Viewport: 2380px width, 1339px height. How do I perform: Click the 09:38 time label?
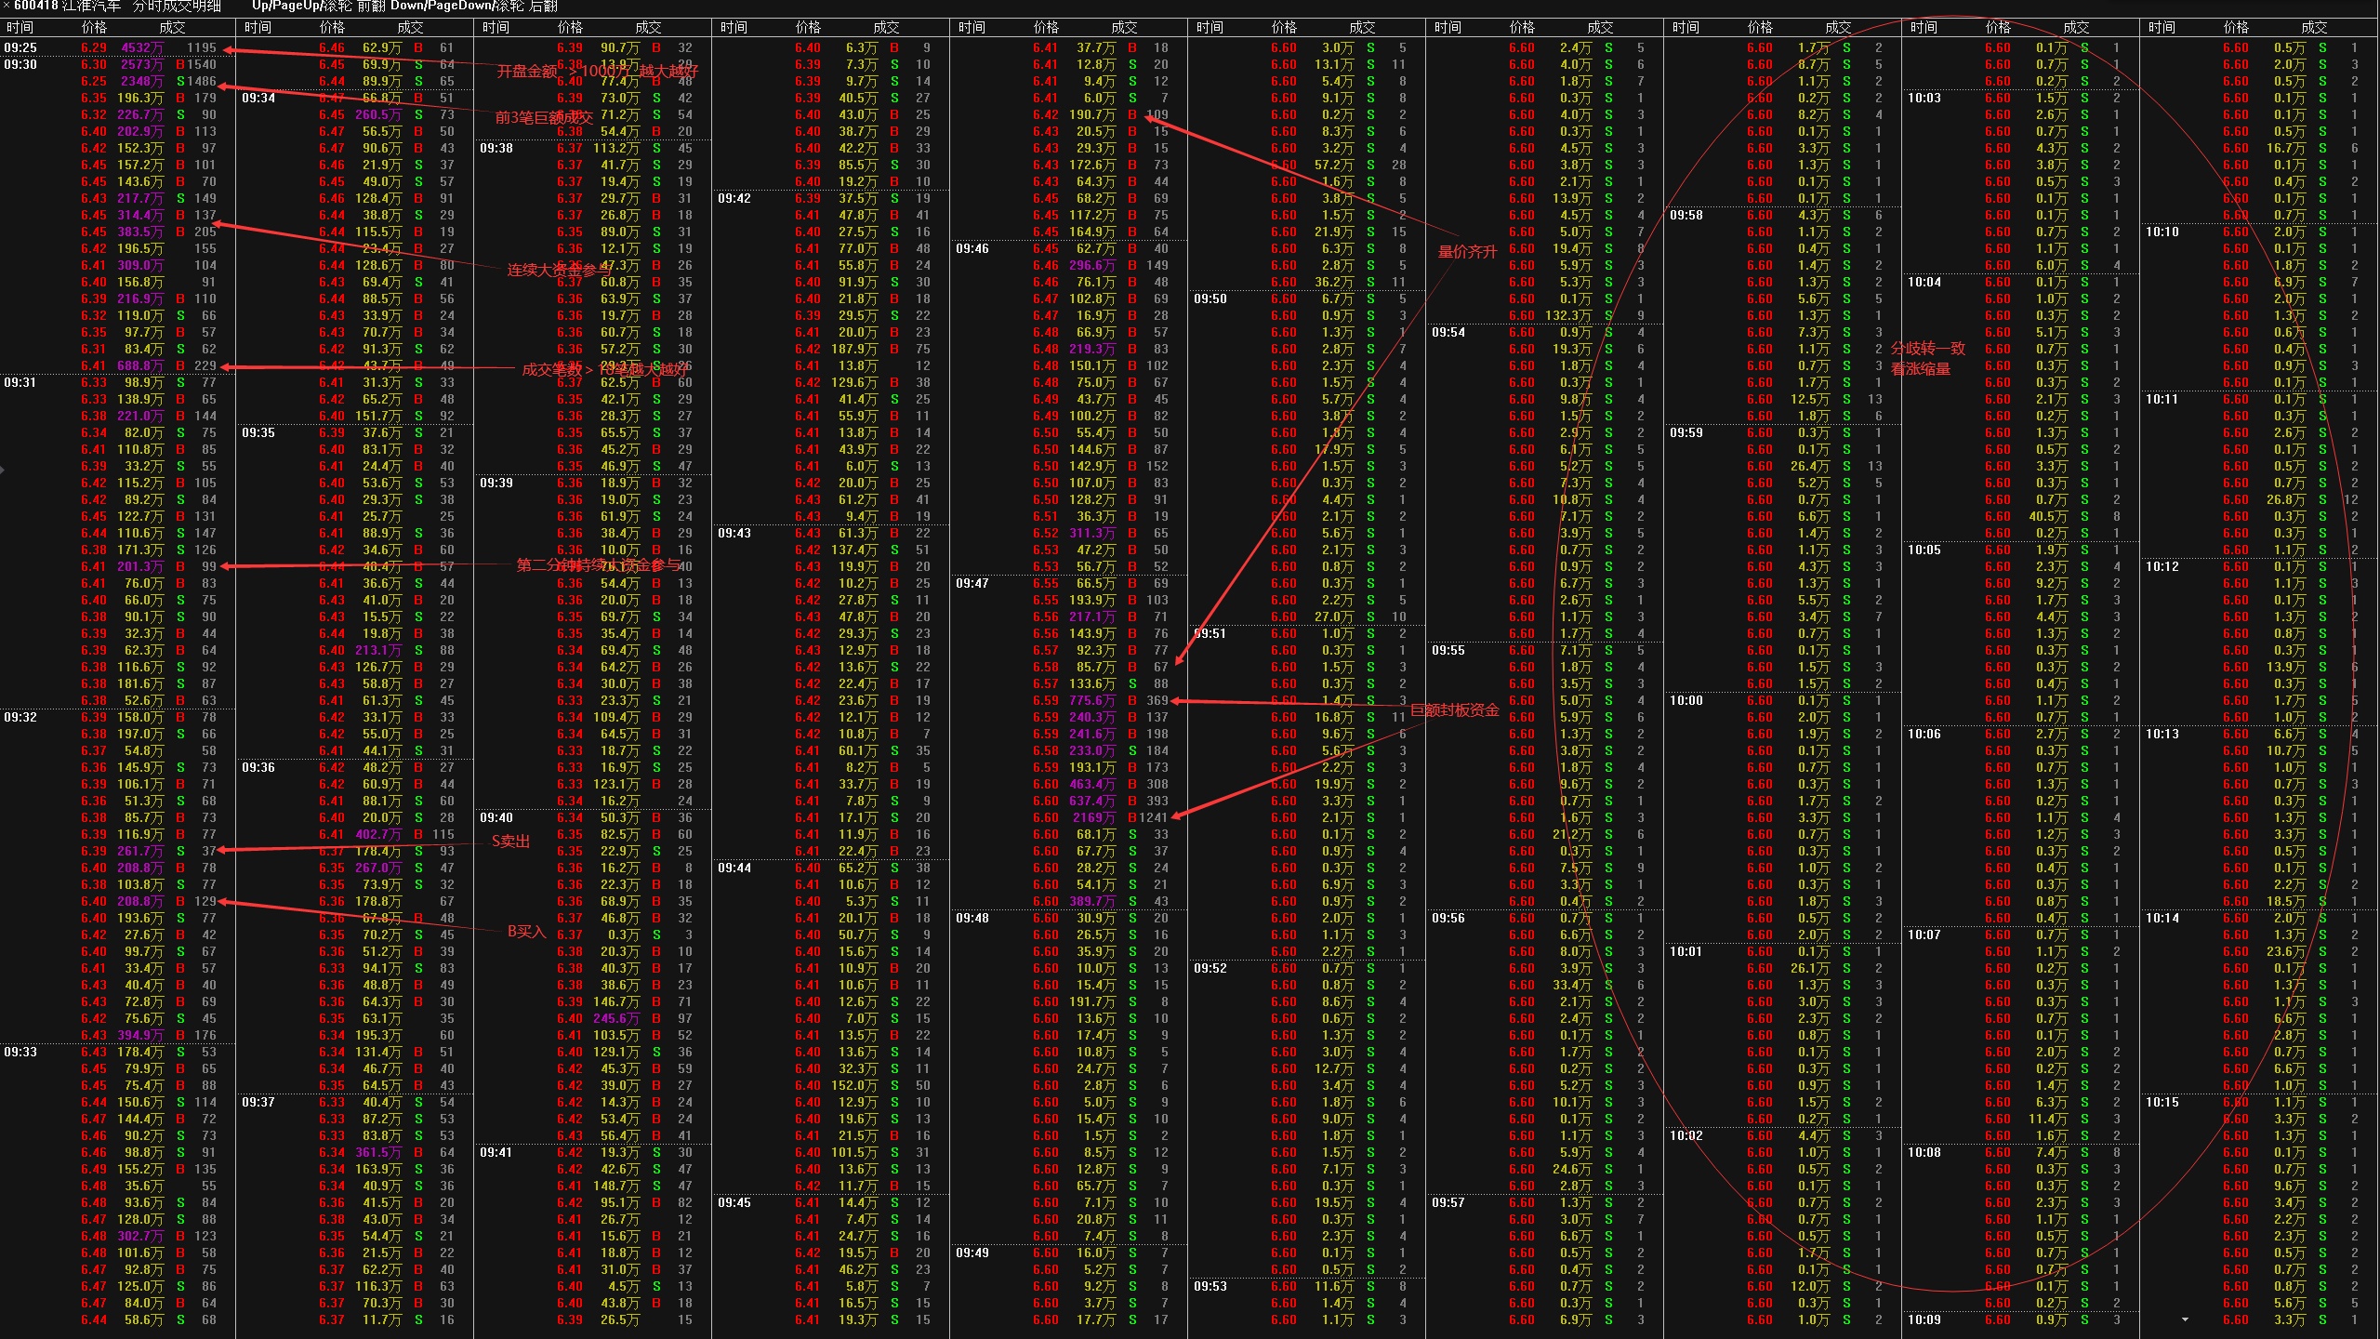pyautogui.click(x=496, y=148)
